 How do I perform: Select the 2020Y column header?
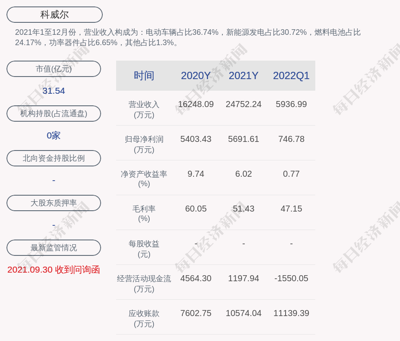[x=196, y=76]
